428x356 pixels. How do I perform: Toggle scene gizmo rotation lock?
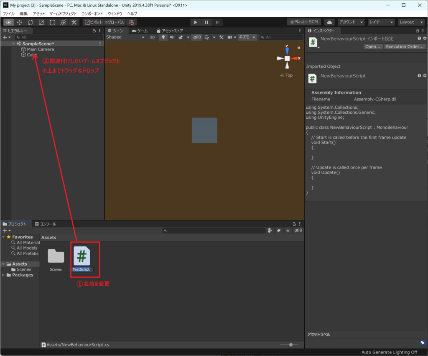click(298, 48)
